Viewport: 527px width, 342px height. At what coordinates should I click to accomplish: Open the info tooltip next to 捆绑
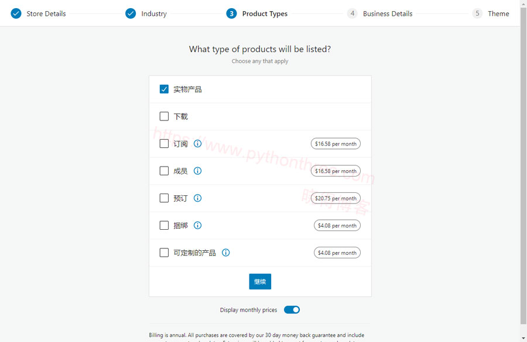point(197,225)
